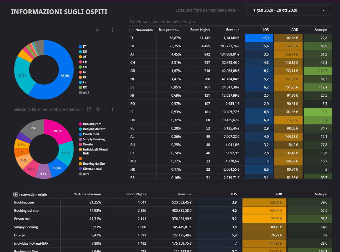Screen dimensions: 340x252
Task: Click the Simply Booking legend color dot
Action: click(81, 139)
